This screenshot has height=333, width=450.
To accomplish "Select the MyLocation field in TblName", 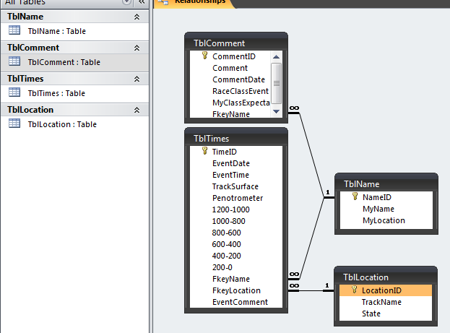I will [384, 220].
